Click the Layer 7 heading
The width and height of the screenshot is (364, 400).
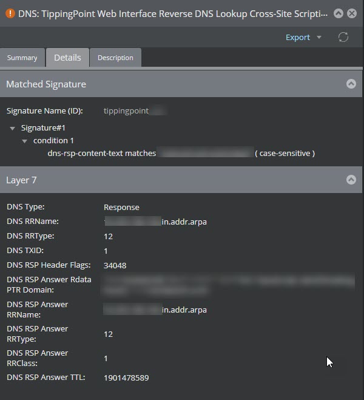21,180
